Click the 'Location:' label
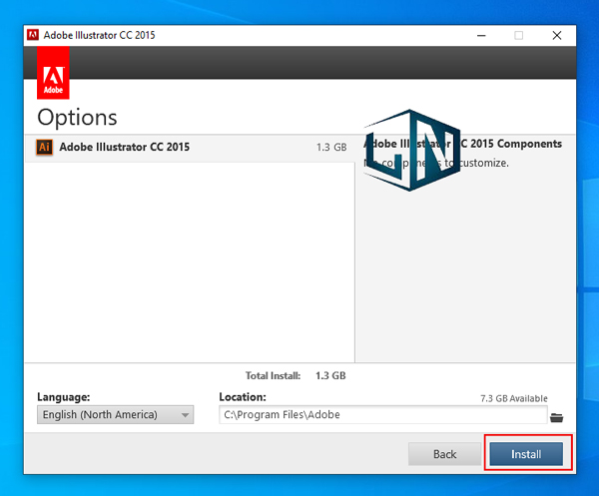 coord(243,397)
